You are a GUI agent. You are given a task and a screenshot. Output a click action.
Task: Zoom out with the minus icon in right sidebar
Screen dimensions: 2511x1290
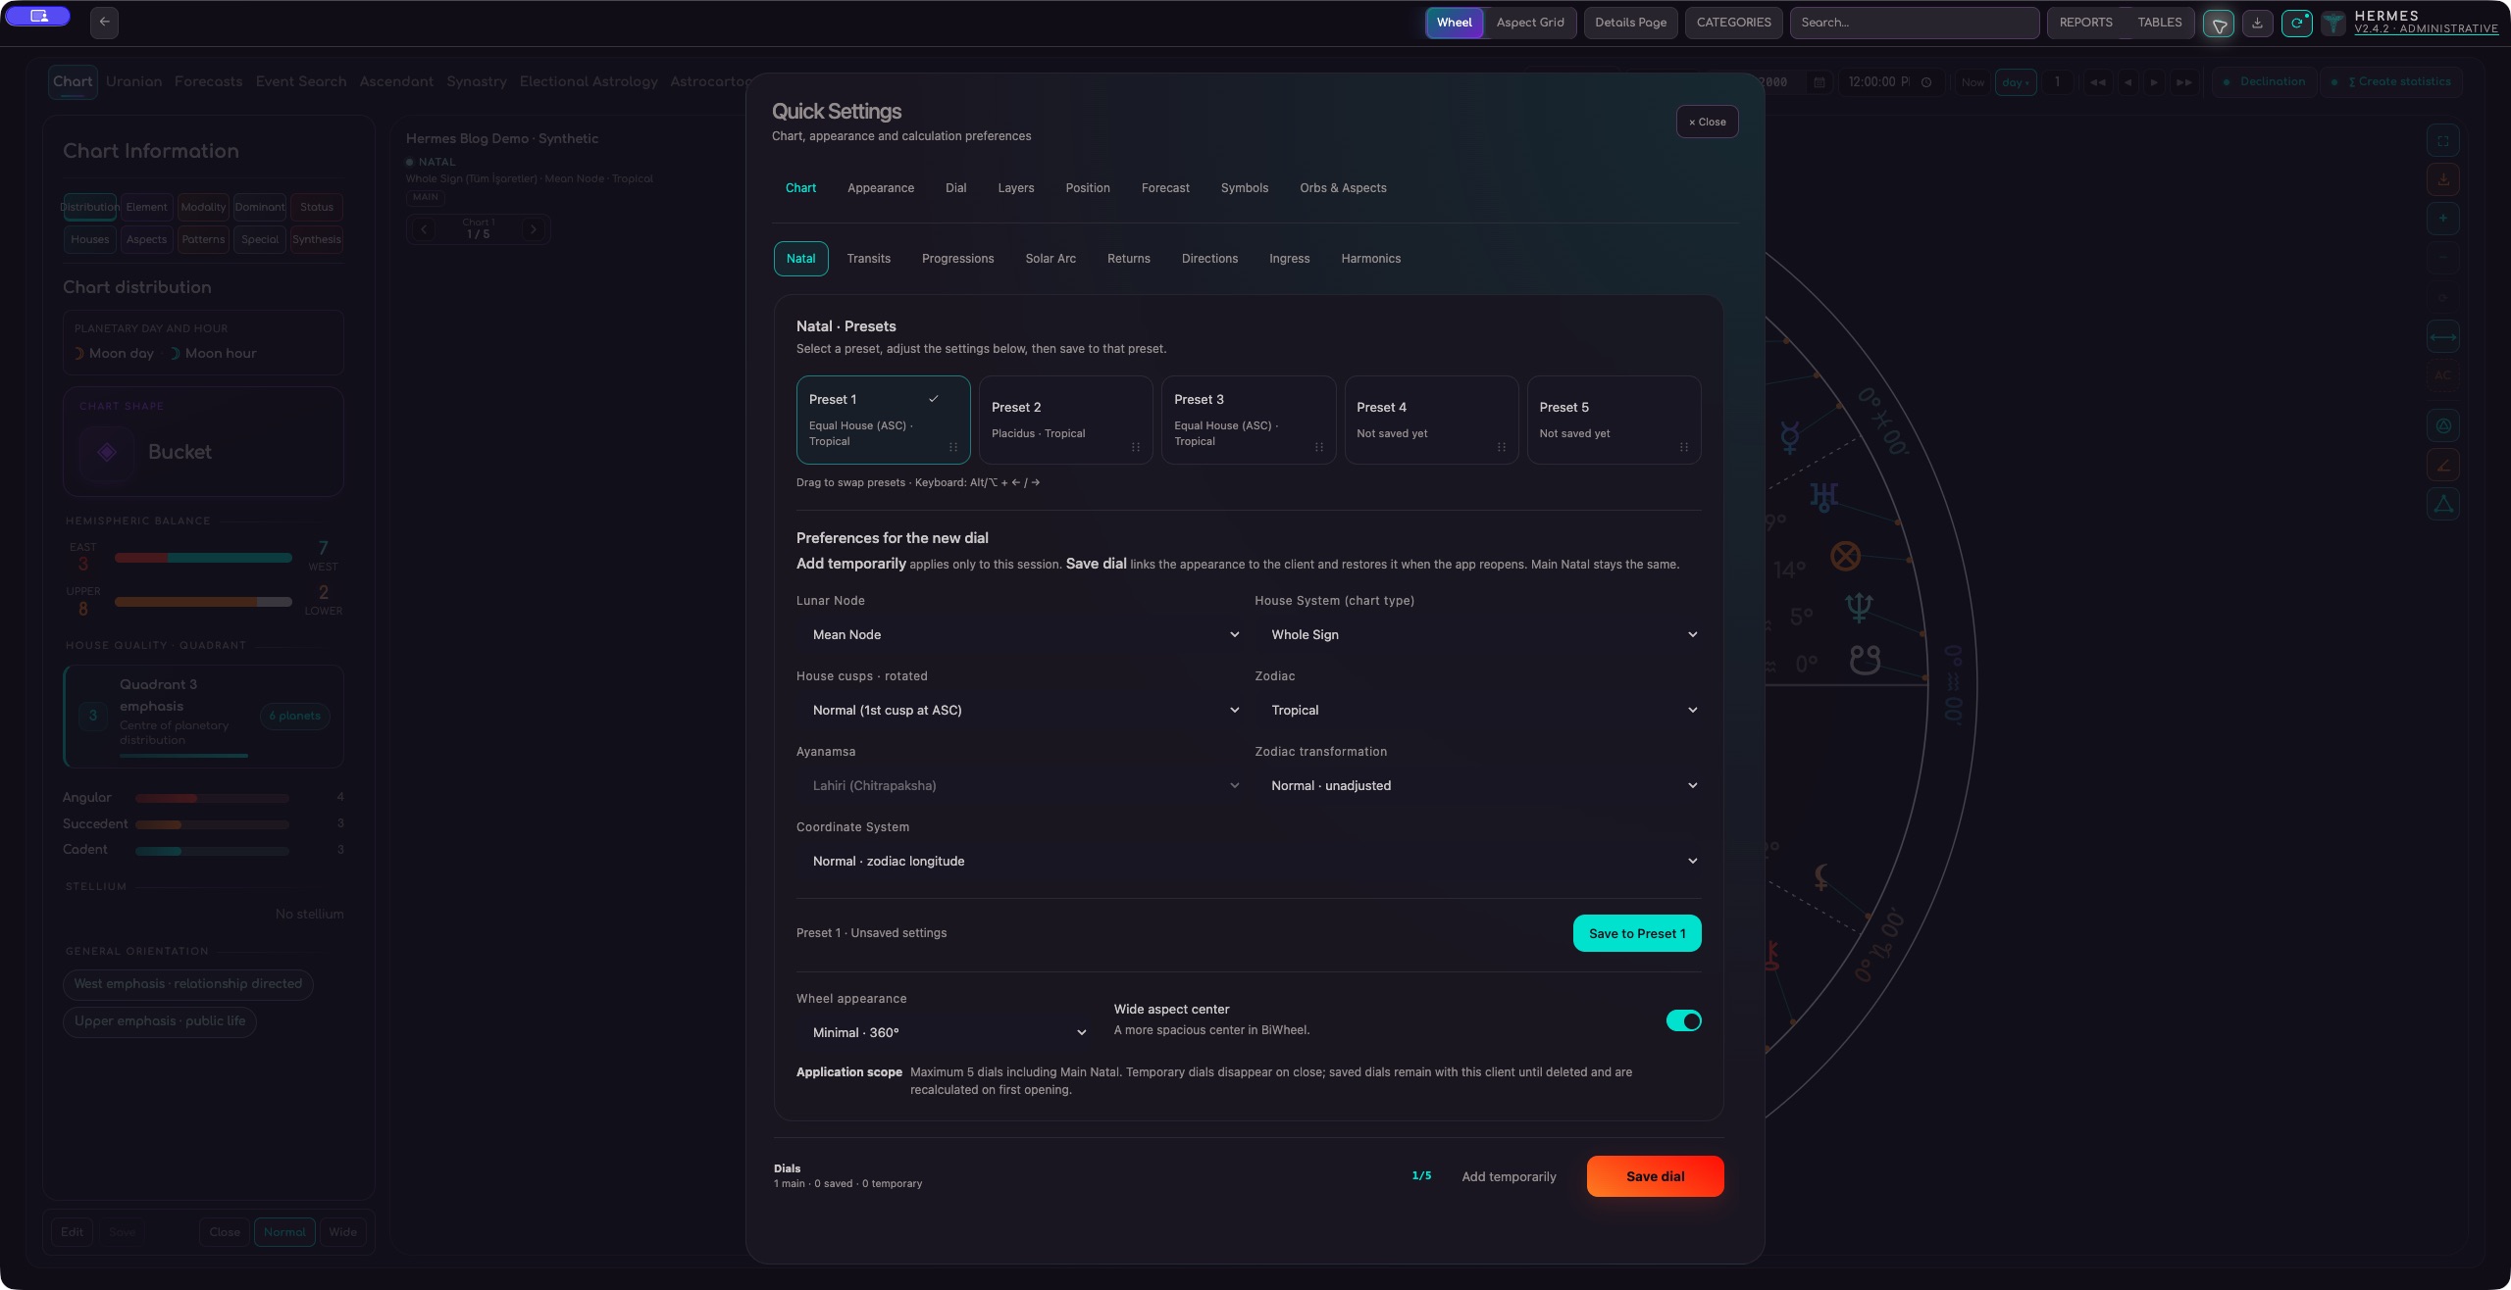coord(2442,258)
